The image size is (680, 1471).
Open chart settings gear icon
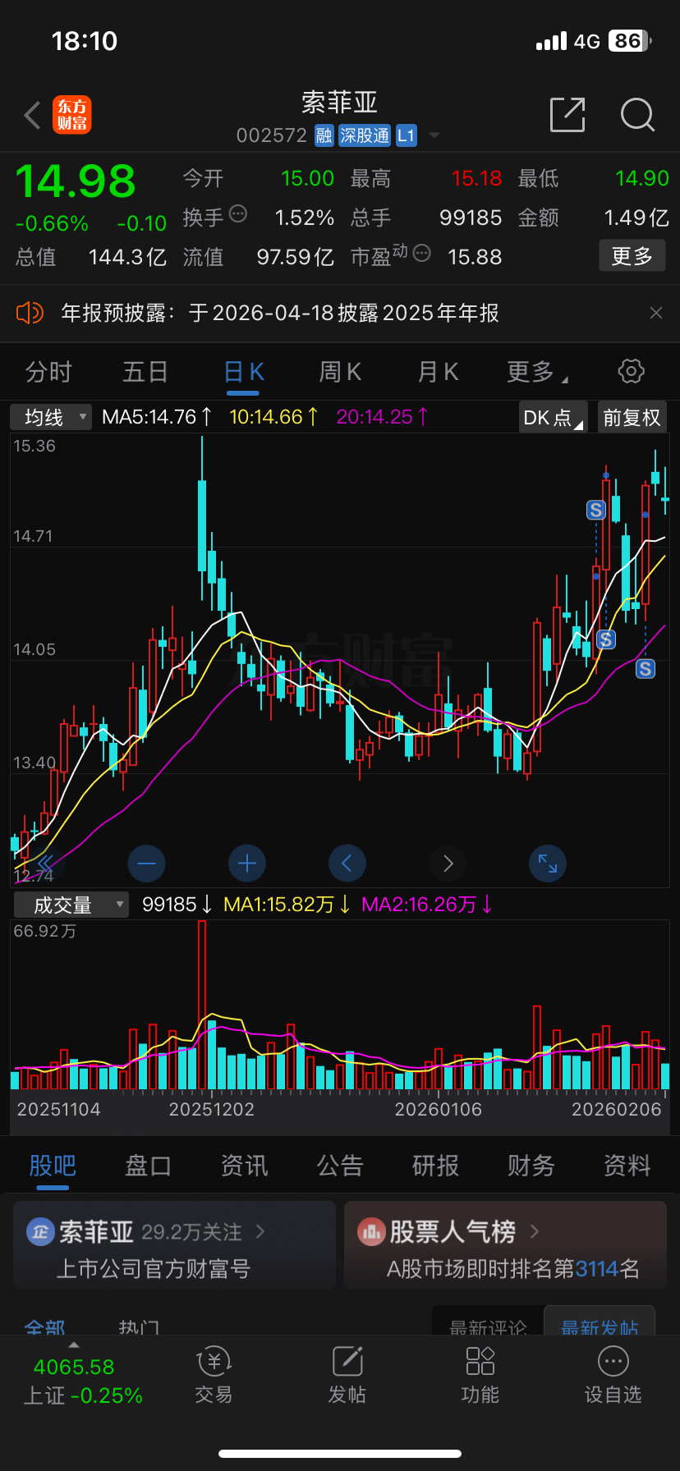pos(631,371)
